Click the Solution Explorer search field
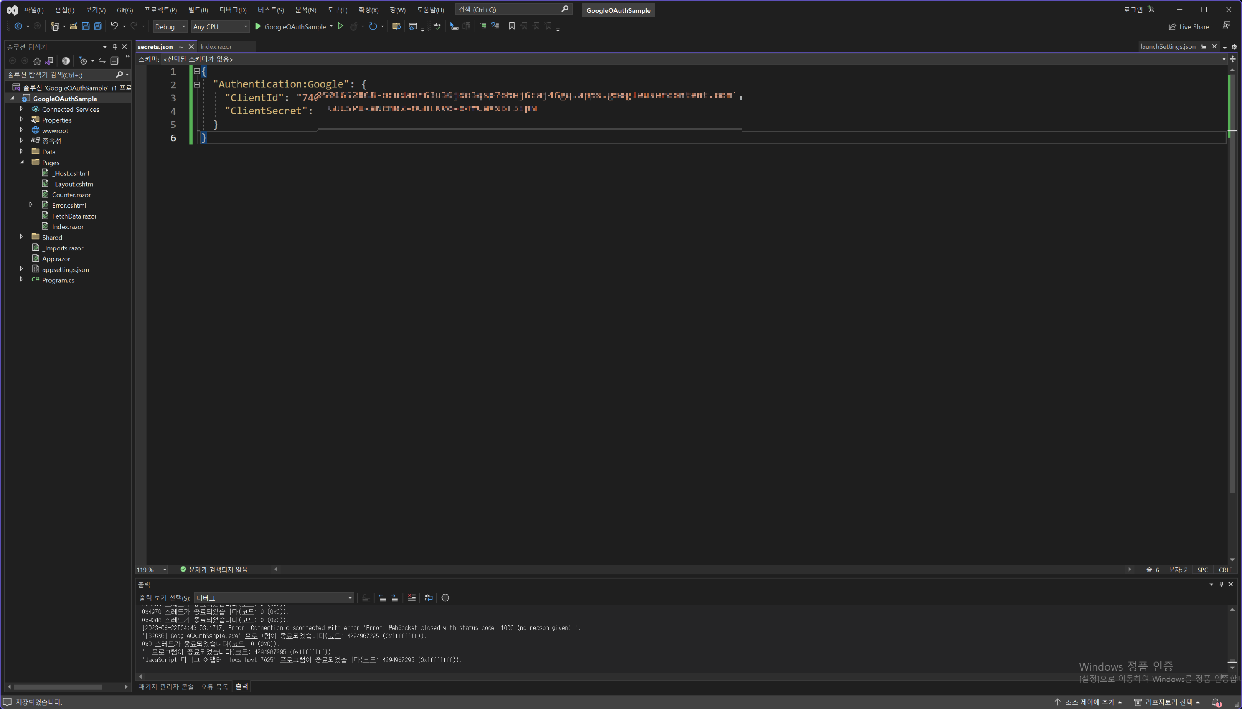Screen dimensions: 1242x709 pos(58,75)
